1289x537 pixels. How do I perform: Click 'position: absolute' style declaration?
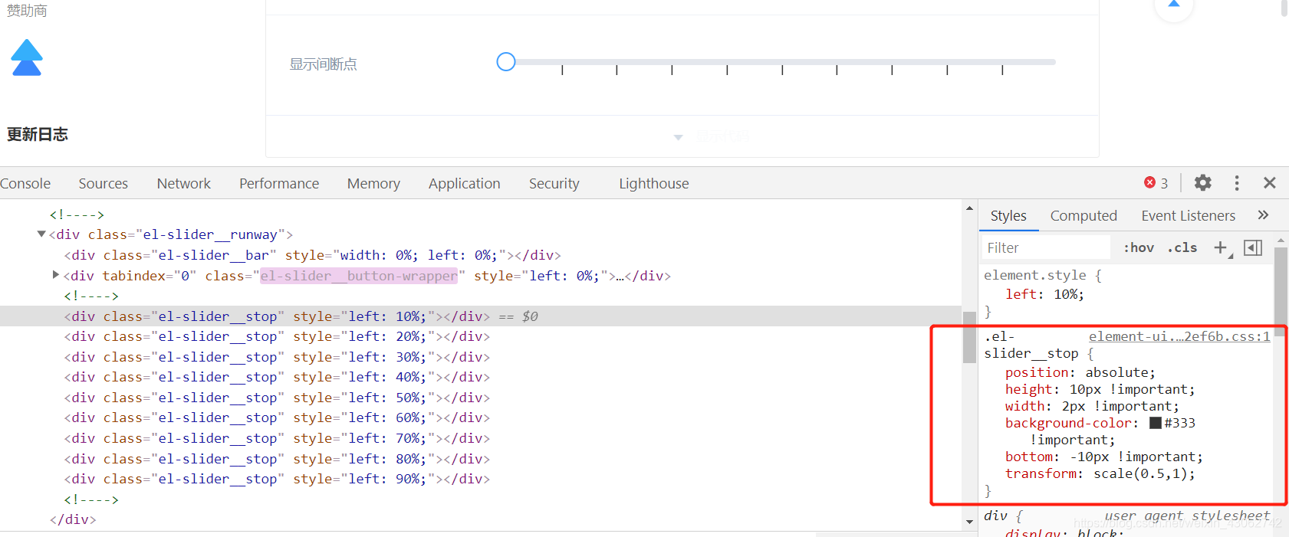point(1080,372)
